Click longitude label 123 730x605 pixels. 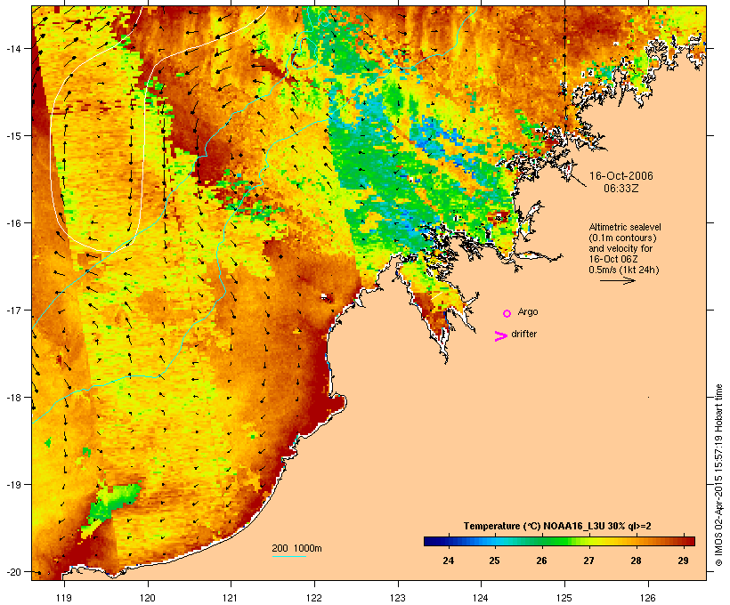[398, 598]
